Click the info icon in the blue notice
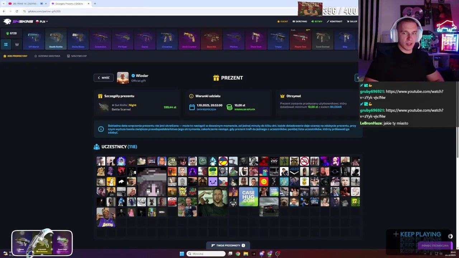 (x=101, y=129)
